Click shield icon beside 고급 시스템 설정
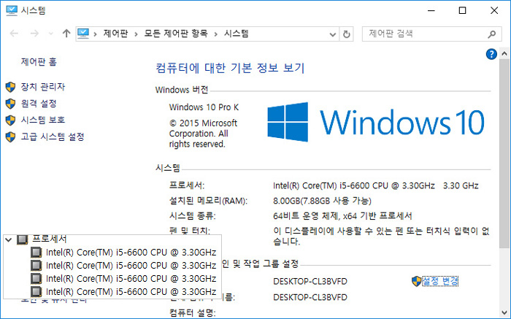The height and width of the screenshot is (319, 511). click(x=10, y=137)
